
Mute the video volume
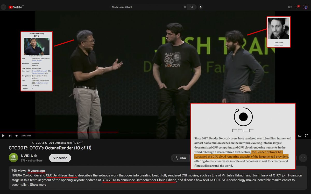point(17,136)
